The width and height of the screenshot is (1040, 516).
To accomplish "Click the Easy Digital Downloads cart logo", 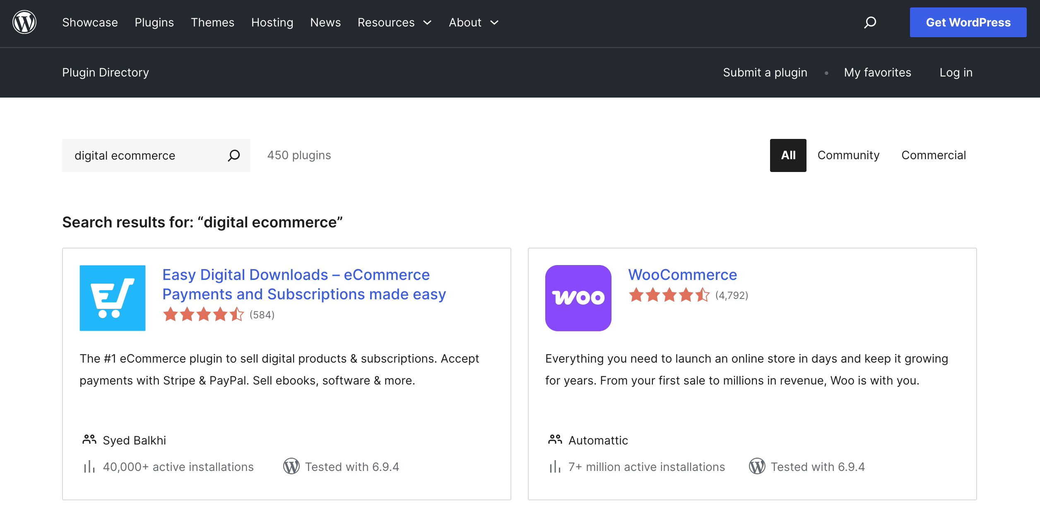I will (113, 298).
